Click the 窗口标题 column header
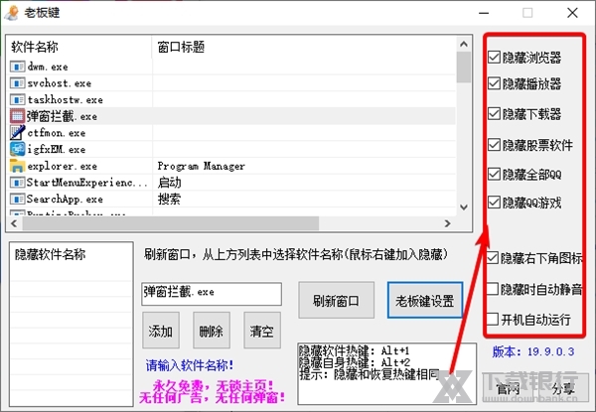Viewport: 596px width, 412px height. (304, 47)
